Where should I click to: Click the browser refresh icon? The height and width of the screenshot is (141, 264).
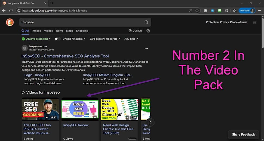click(11, 11)
